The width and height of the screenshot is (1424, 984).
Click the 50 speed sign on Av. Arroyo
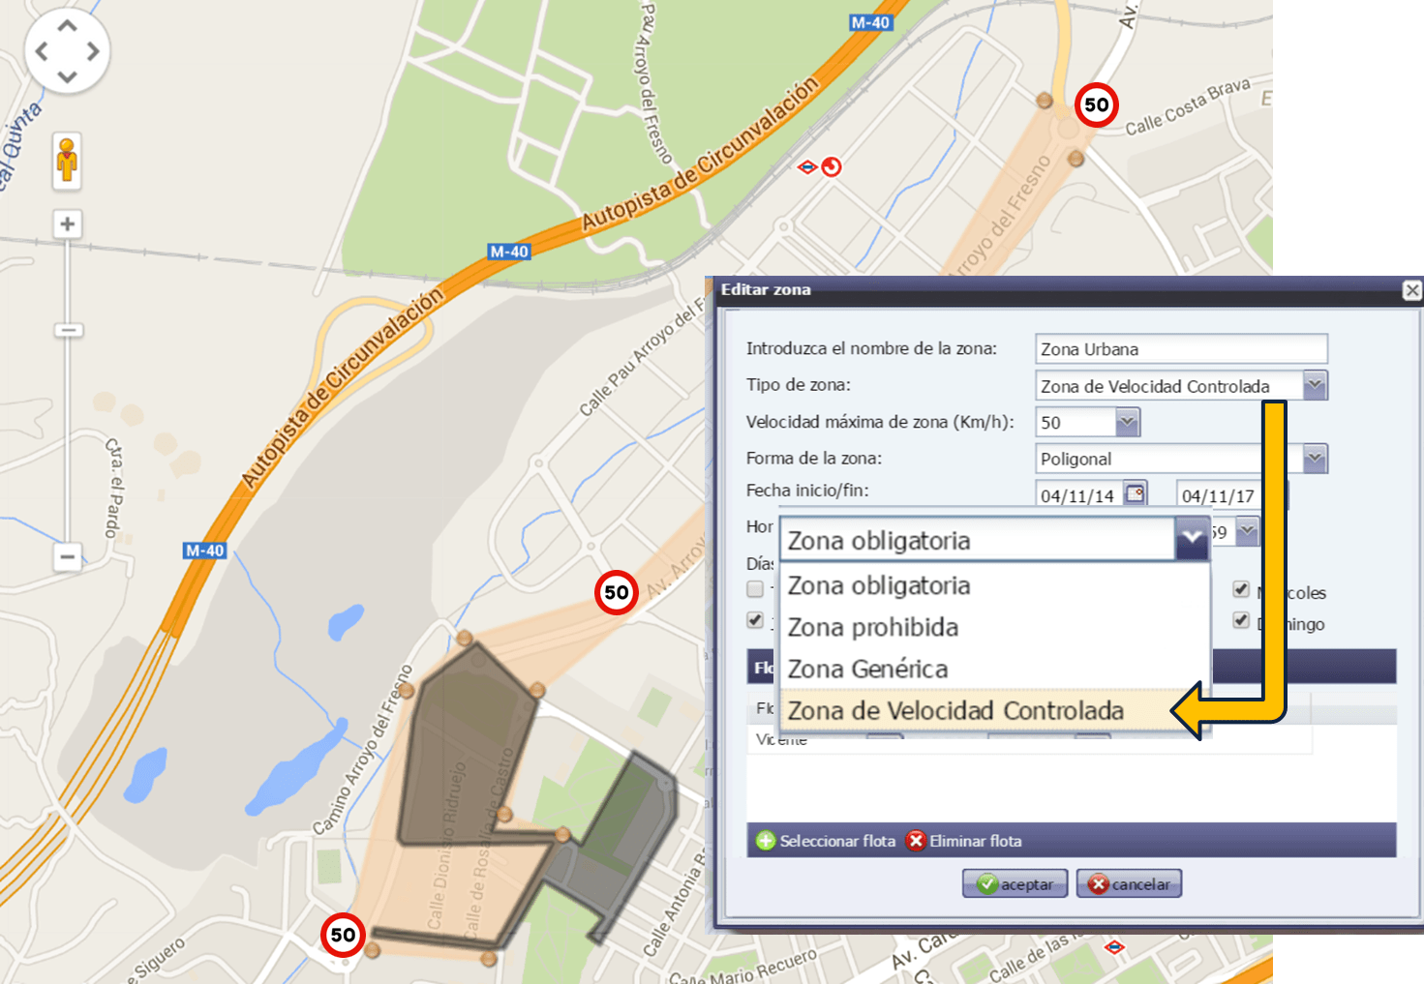(x=617, y=592)
